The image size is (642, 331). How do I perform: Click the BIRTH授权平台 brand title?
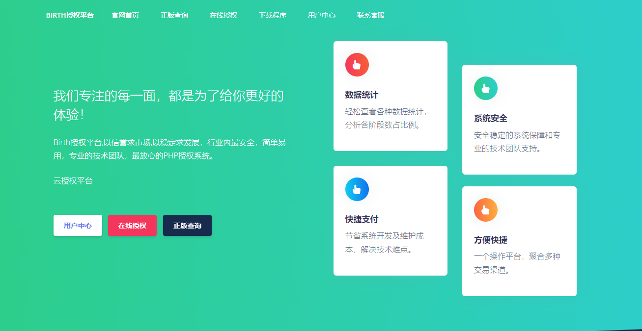pyautogui.click(x=70, y=15)
